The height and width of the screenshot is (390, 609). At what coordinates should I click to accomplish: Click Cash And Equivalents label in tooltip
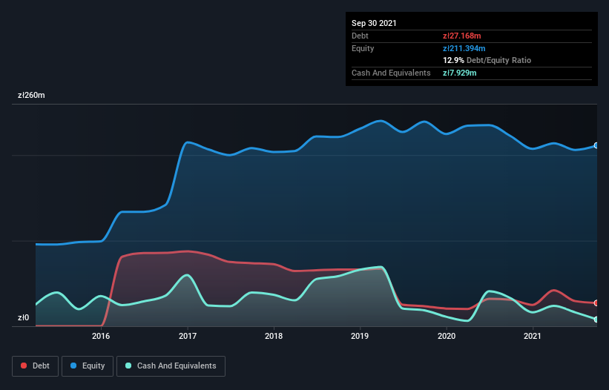coord(391,73)
